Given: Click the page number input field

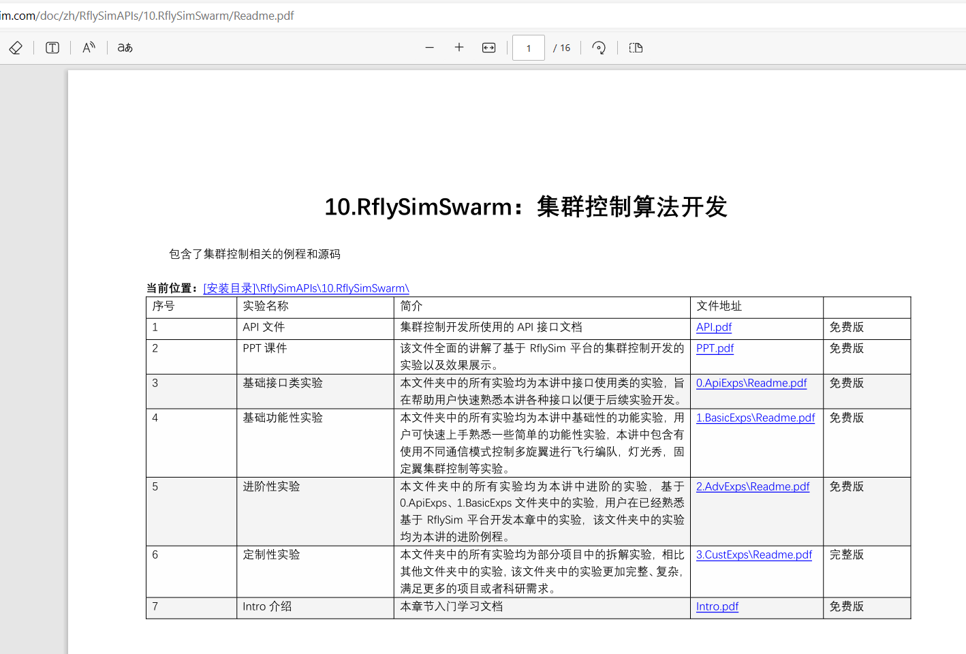Looking at the screenshot, I should tap(529, 48).
